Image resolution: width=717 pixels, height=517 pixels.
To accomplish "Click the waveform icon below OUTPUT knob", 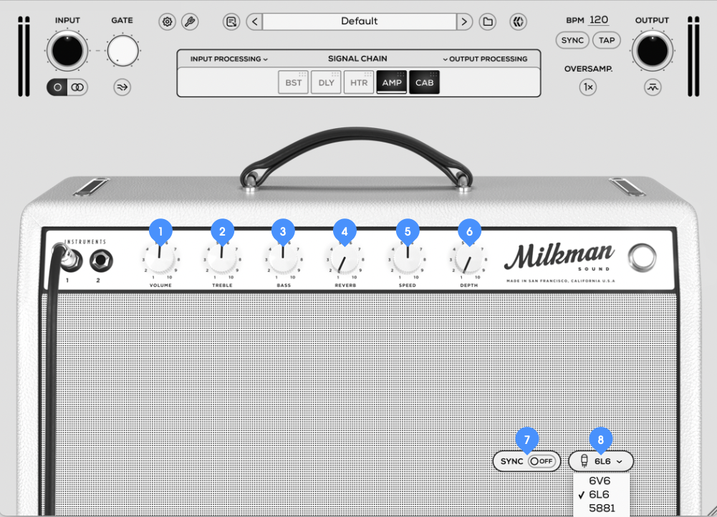I will pos(652,87).
